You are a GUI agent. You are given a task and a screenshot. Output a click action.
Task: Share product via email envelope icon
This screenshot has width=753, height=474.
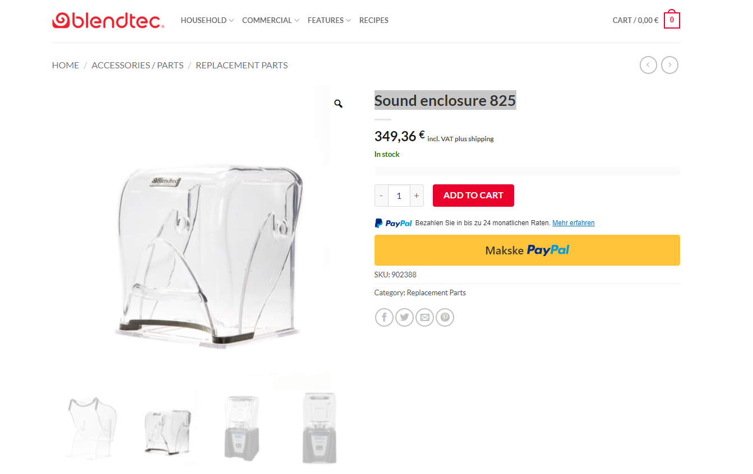click(424, 318)
